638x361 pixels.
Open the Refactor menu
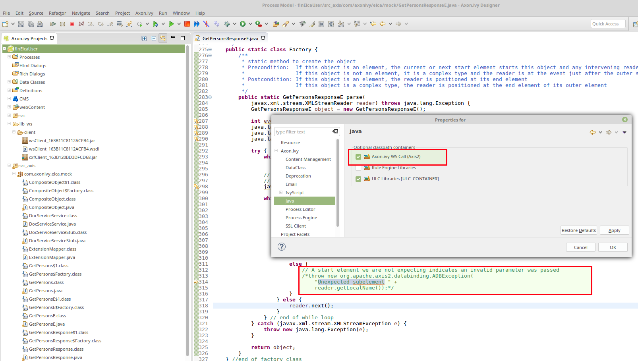[57, 13]
